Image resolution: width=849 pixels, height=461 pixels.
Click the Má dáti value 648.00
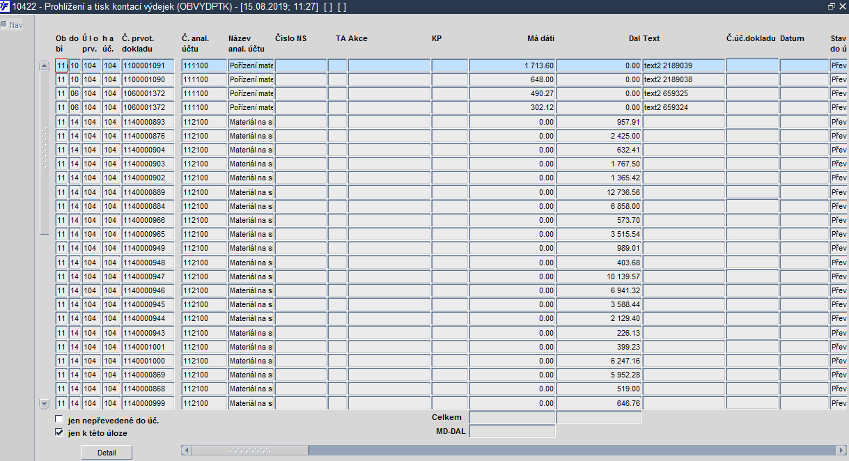tap(512, 79)
